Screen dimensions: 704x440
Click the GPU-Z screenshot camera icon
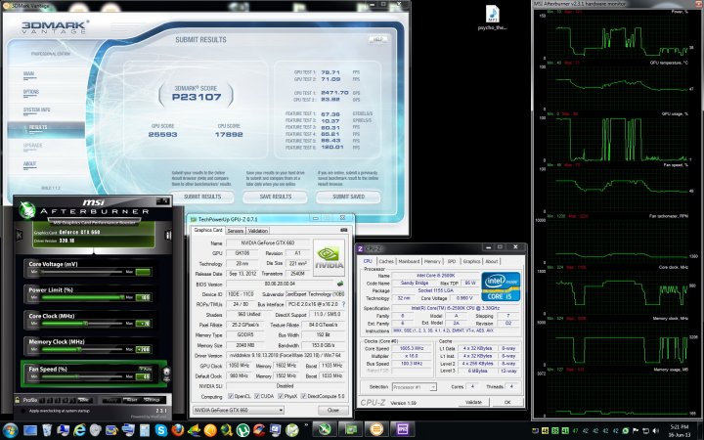[343, 230]
